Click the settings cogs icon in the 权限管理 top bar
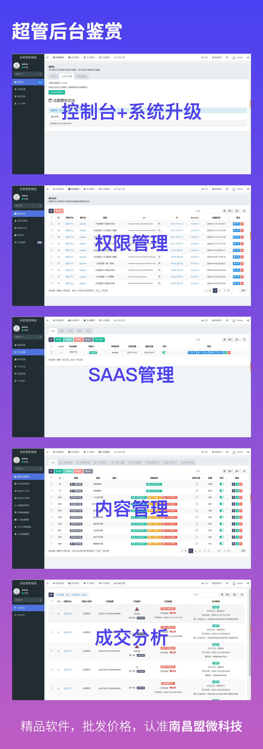The width and height of the screenshot is (263, 749). 248,189
